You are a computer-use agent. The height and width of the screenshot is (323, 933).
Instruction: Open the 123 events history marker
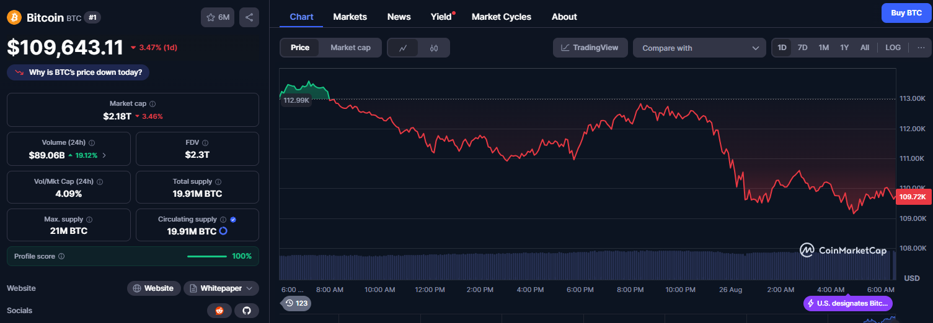[x=296, y=303]
